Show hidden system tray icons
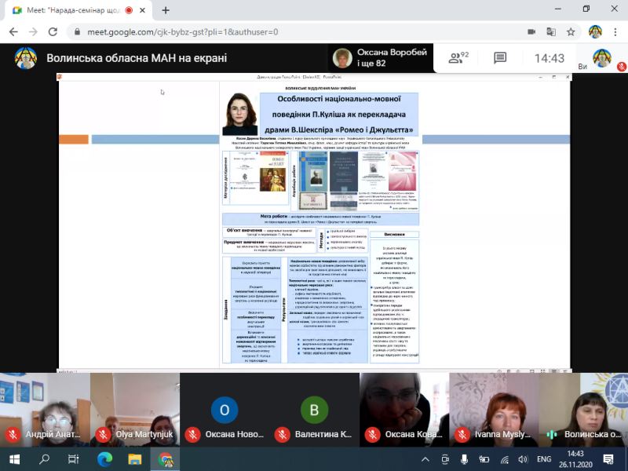Screen dimensions: 628x471 pyautogui.click(x=425, y=459)
